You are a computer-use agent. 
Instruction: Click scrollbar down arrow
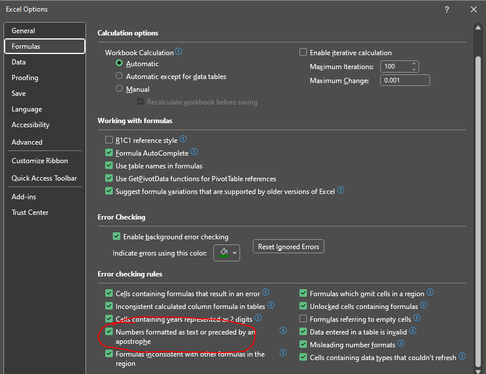point(478,371)
